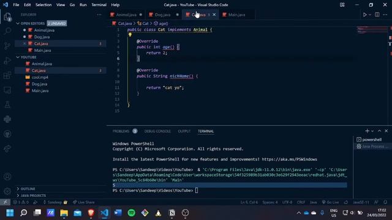Viewport: 392px width, 220px height.
Task: Close the terminal panel
Action: pyautogui.click(x=386, y=131)
